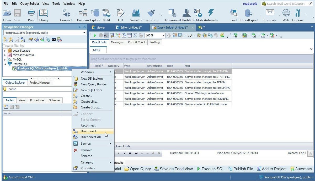315x181 pixels.
Task: Open the Edit SQL tool
Action: click(120, 15)
